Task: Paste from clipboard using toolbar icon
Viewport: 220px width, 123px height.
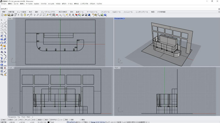Action: coord(25,15)
